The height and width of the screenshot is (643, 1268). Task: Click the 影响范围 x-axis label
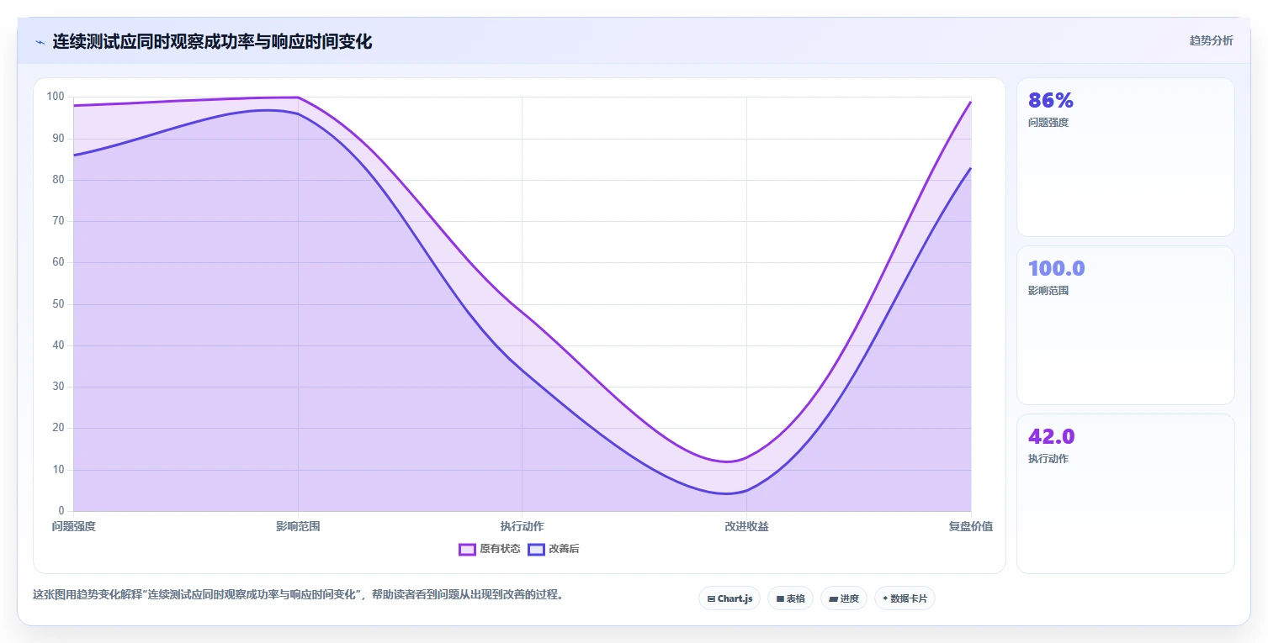(x=298, y=526)
